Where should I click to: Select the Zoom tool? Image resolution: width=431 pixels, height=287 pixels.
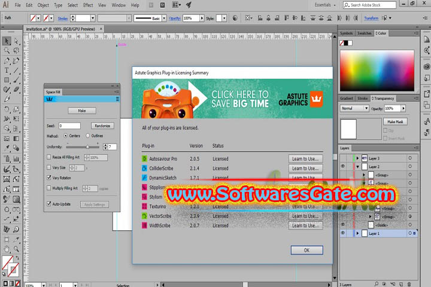[x=16, y=249]
